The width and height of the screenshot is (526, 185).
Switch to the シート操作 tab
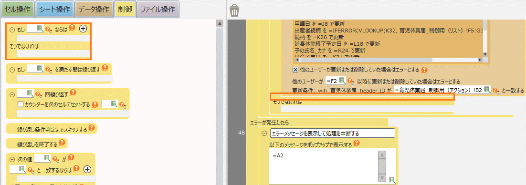coord(54,10)
